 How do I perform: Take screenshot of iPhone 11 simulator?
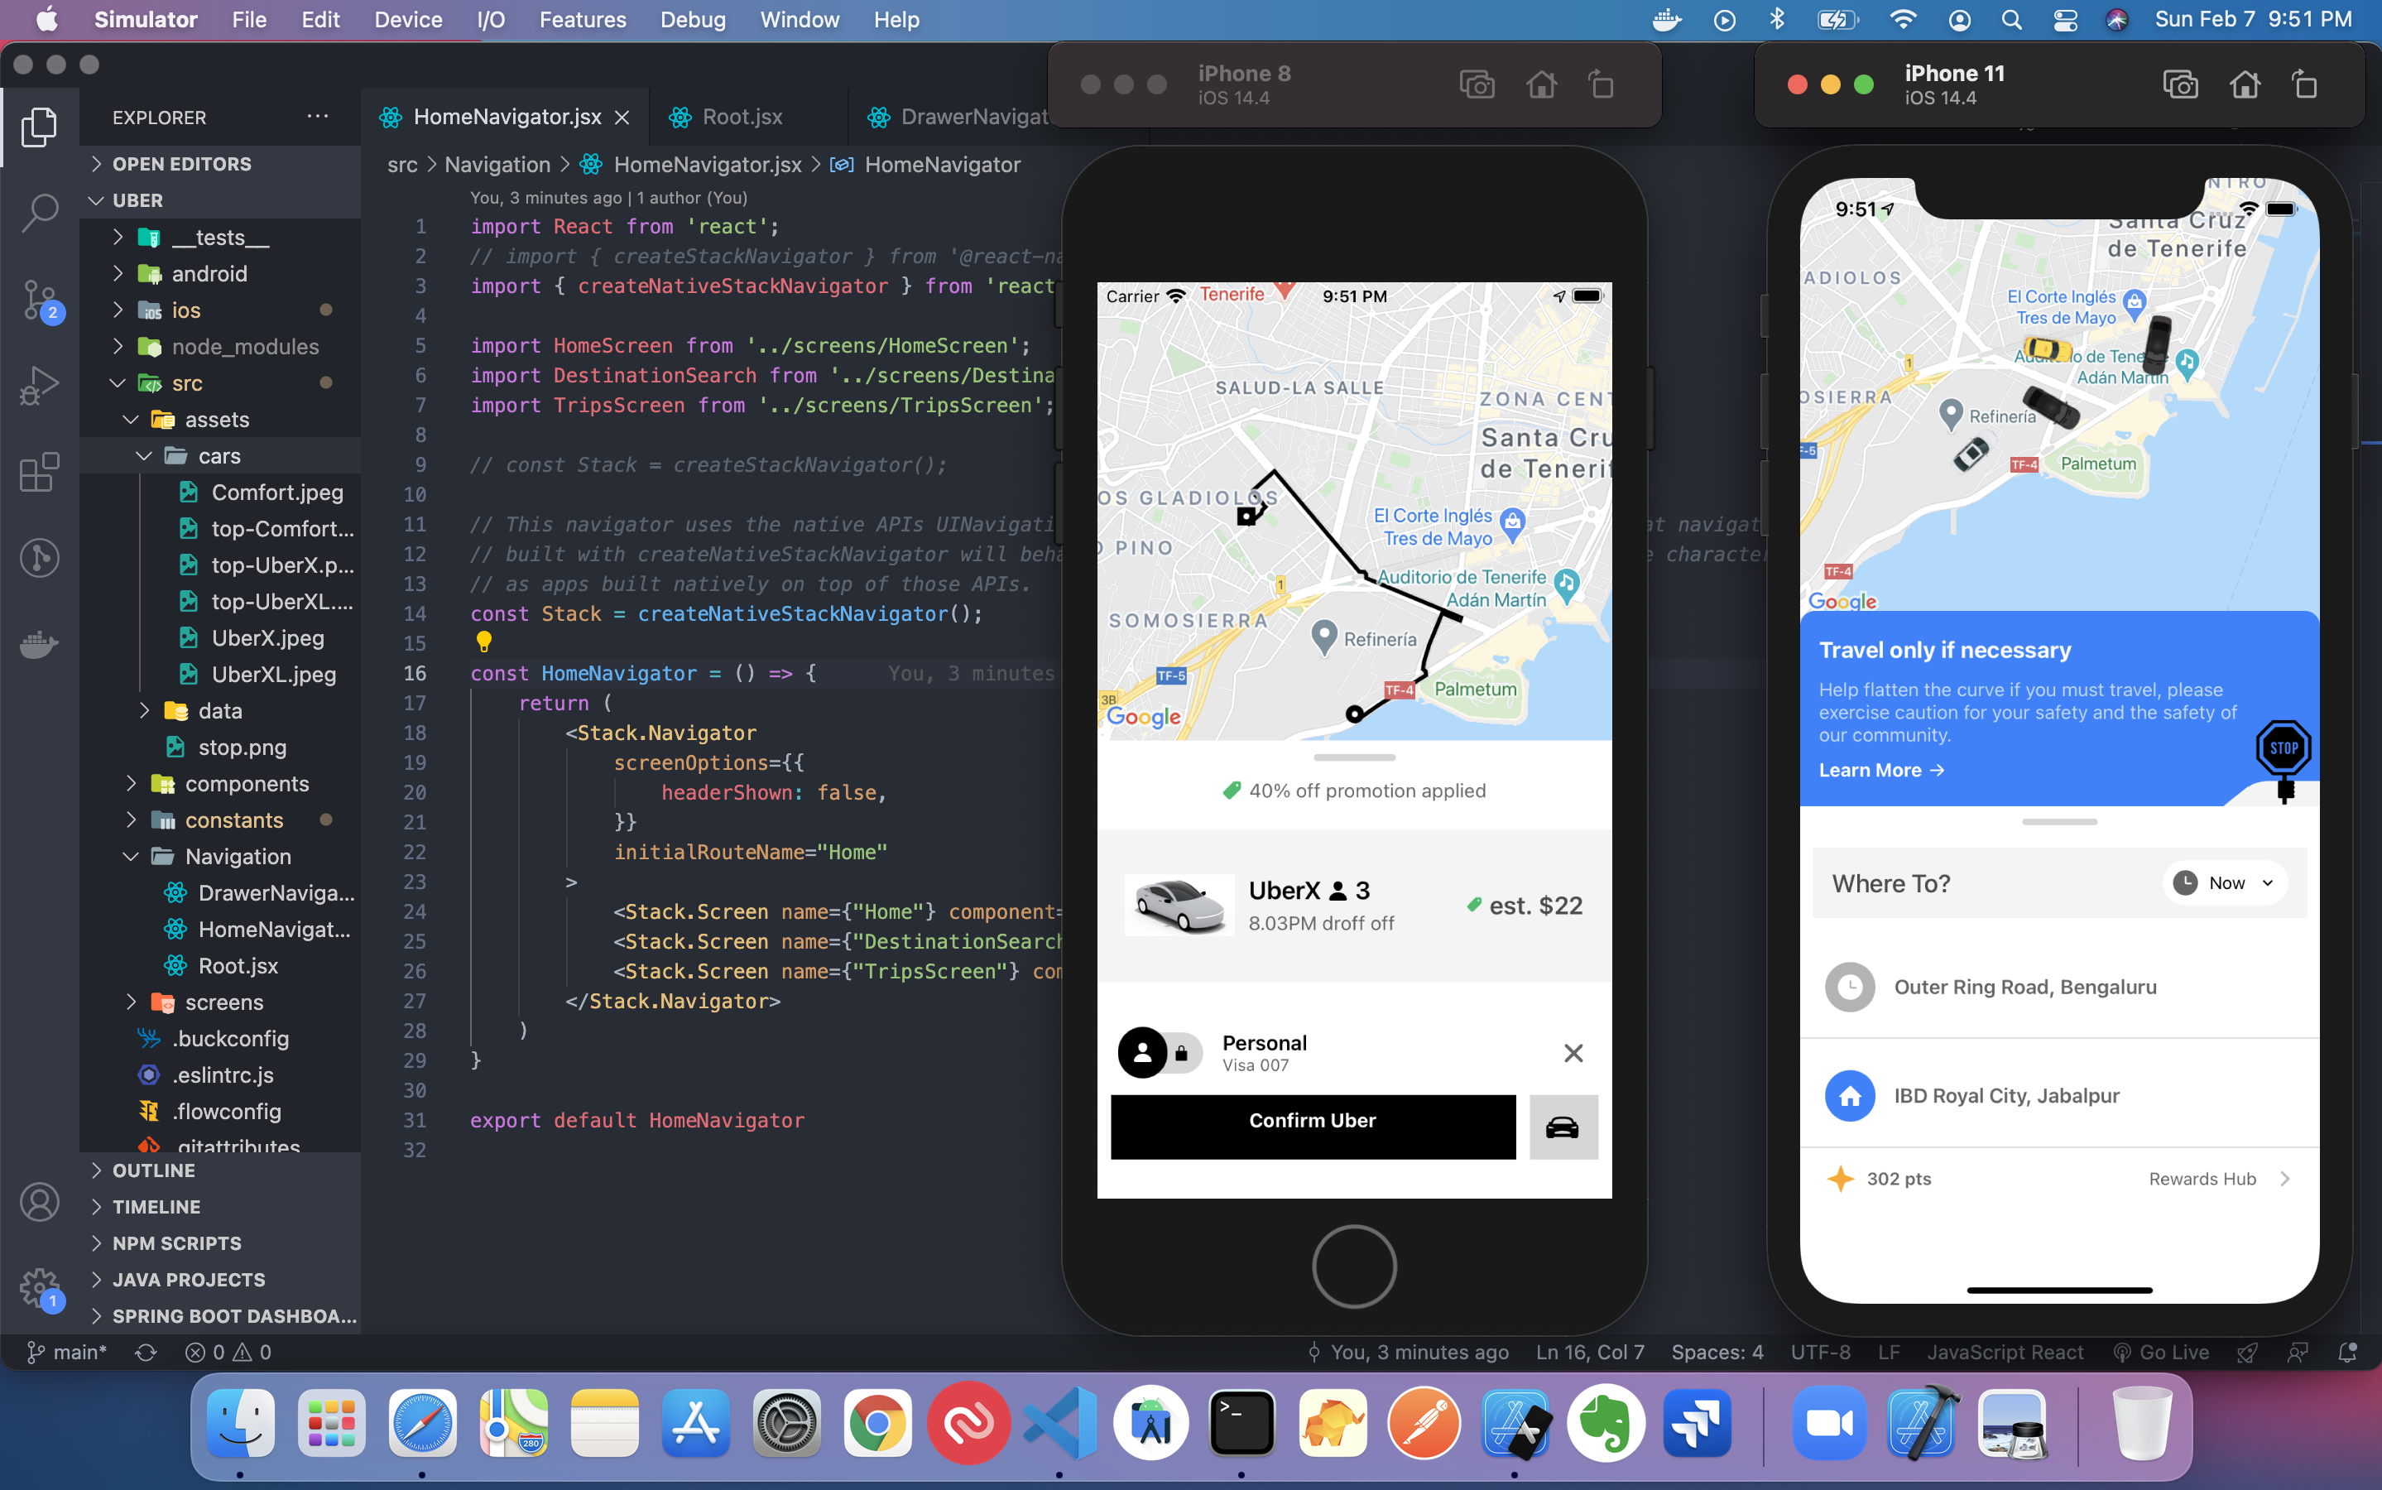(2180, 86)
